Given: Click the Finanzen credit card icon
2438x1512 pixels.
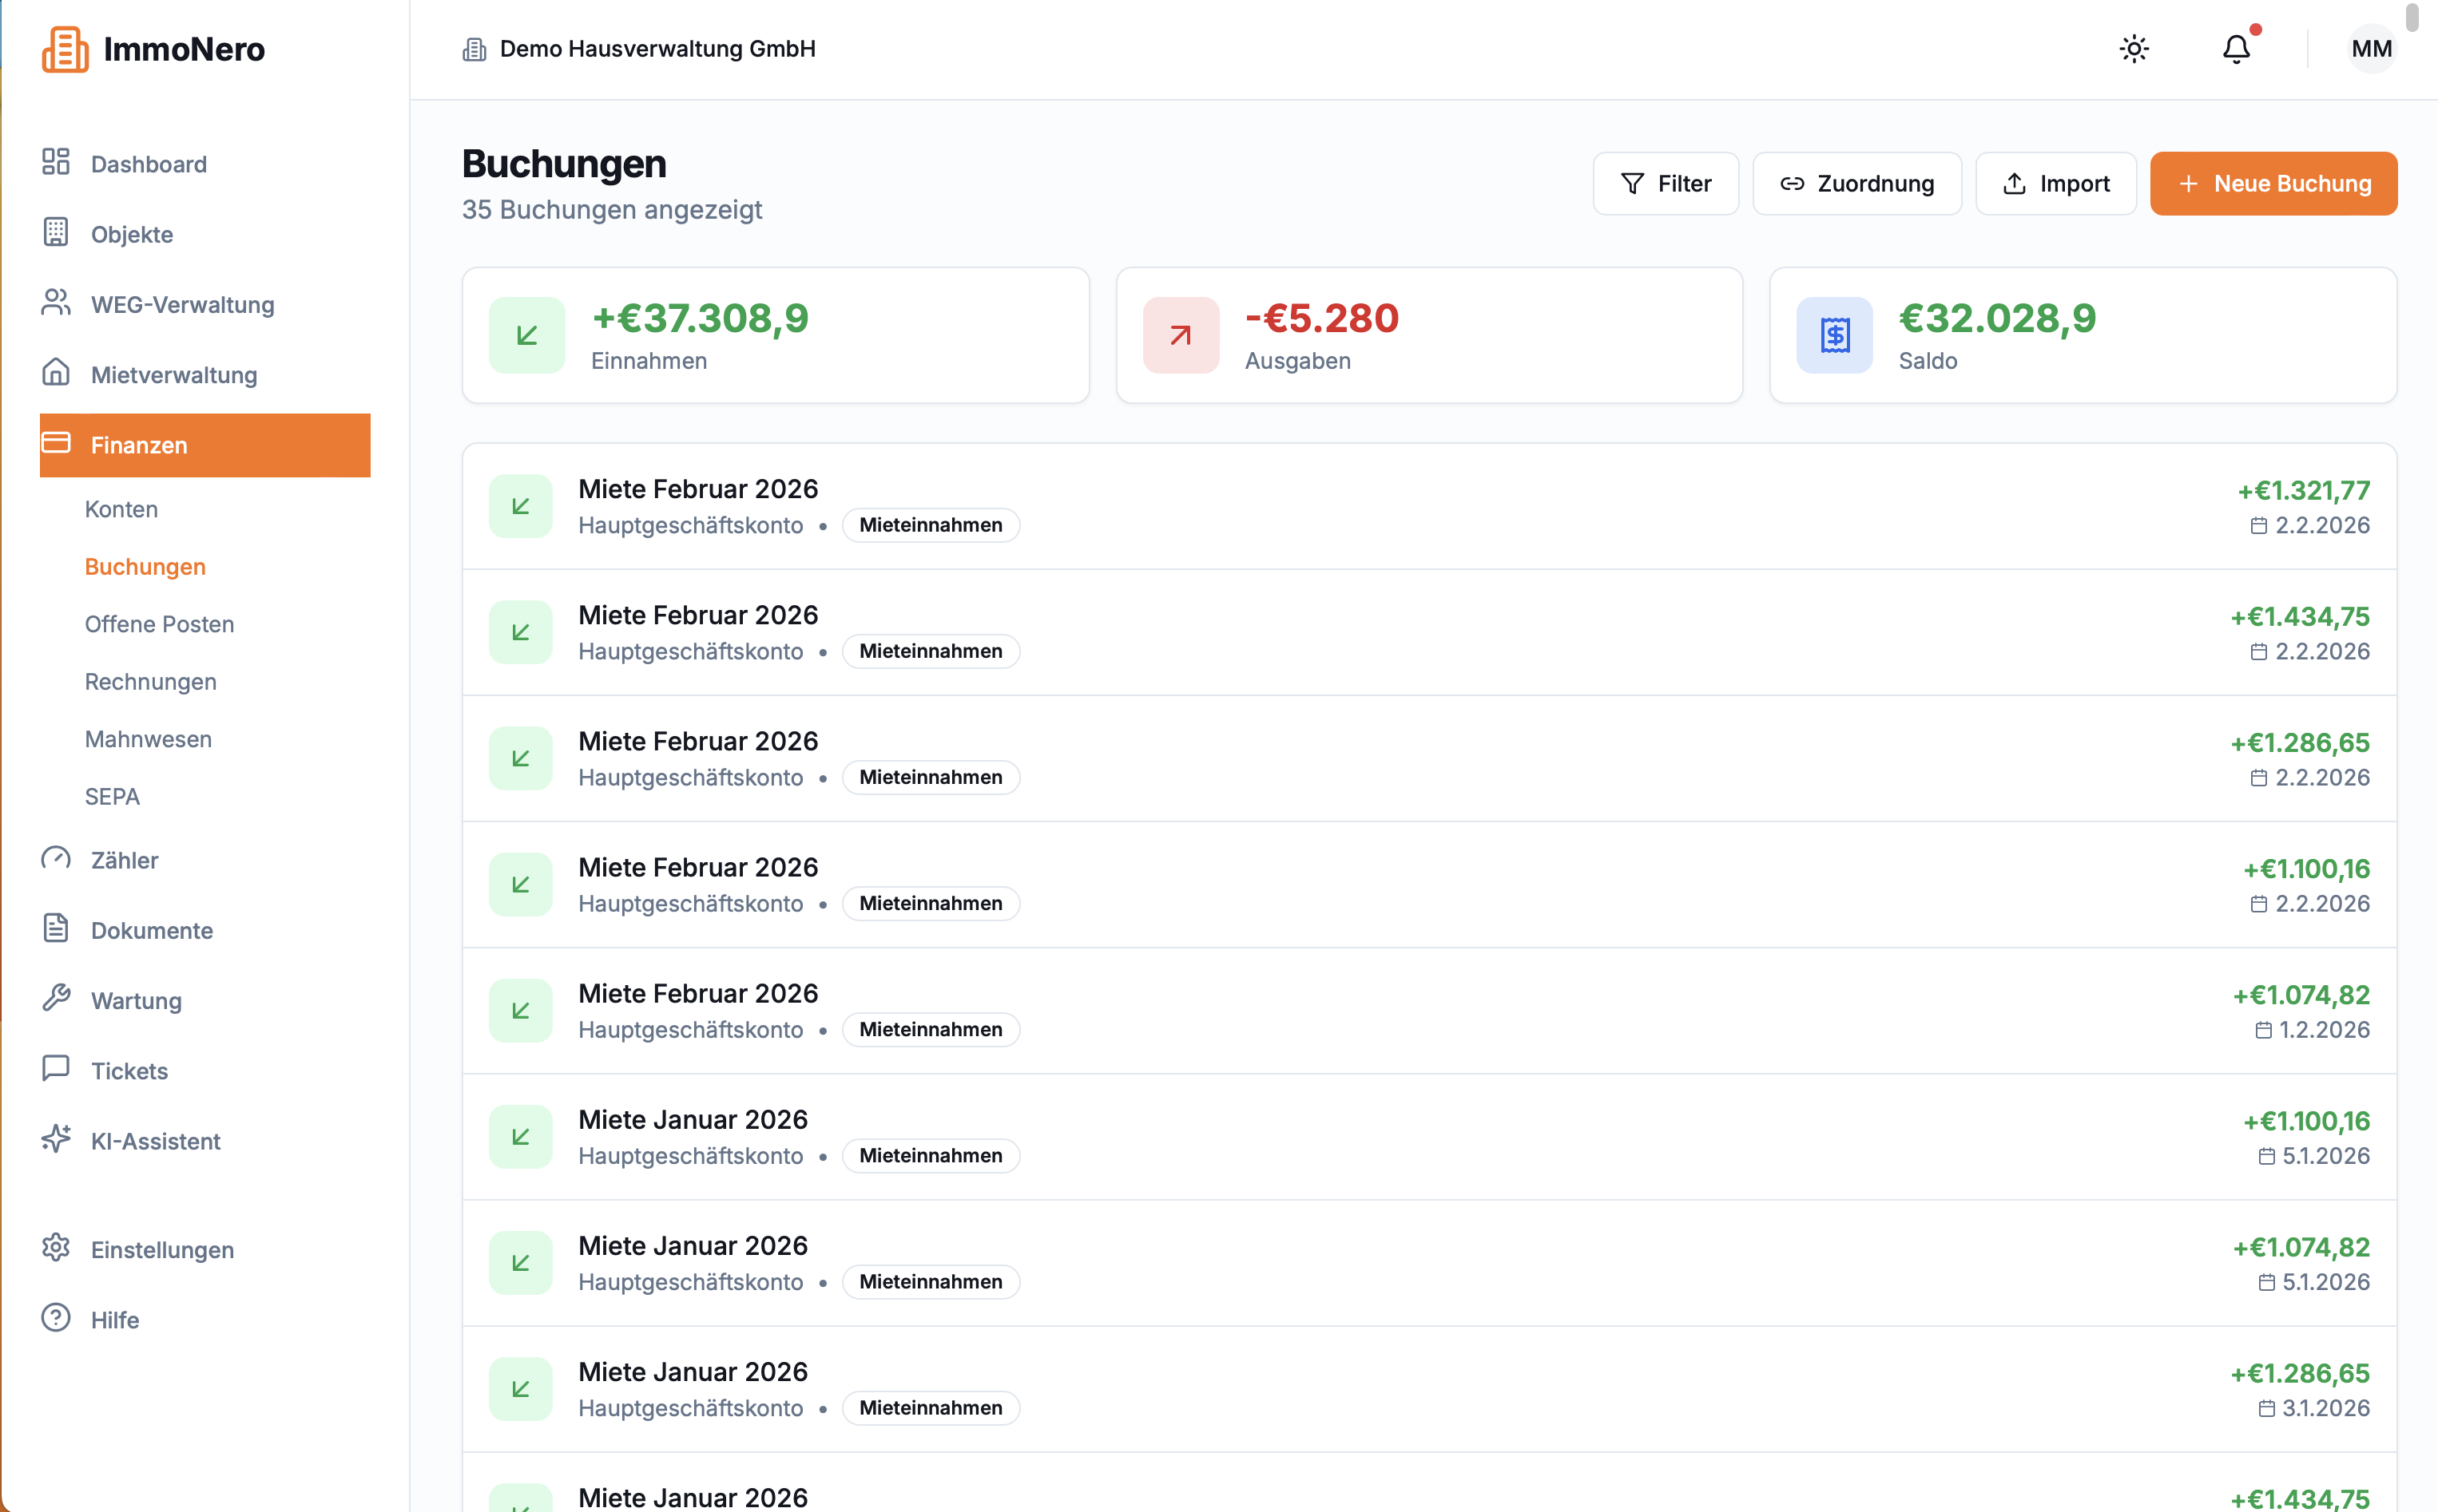Looking at the screenshot, I should pos(56,442).
